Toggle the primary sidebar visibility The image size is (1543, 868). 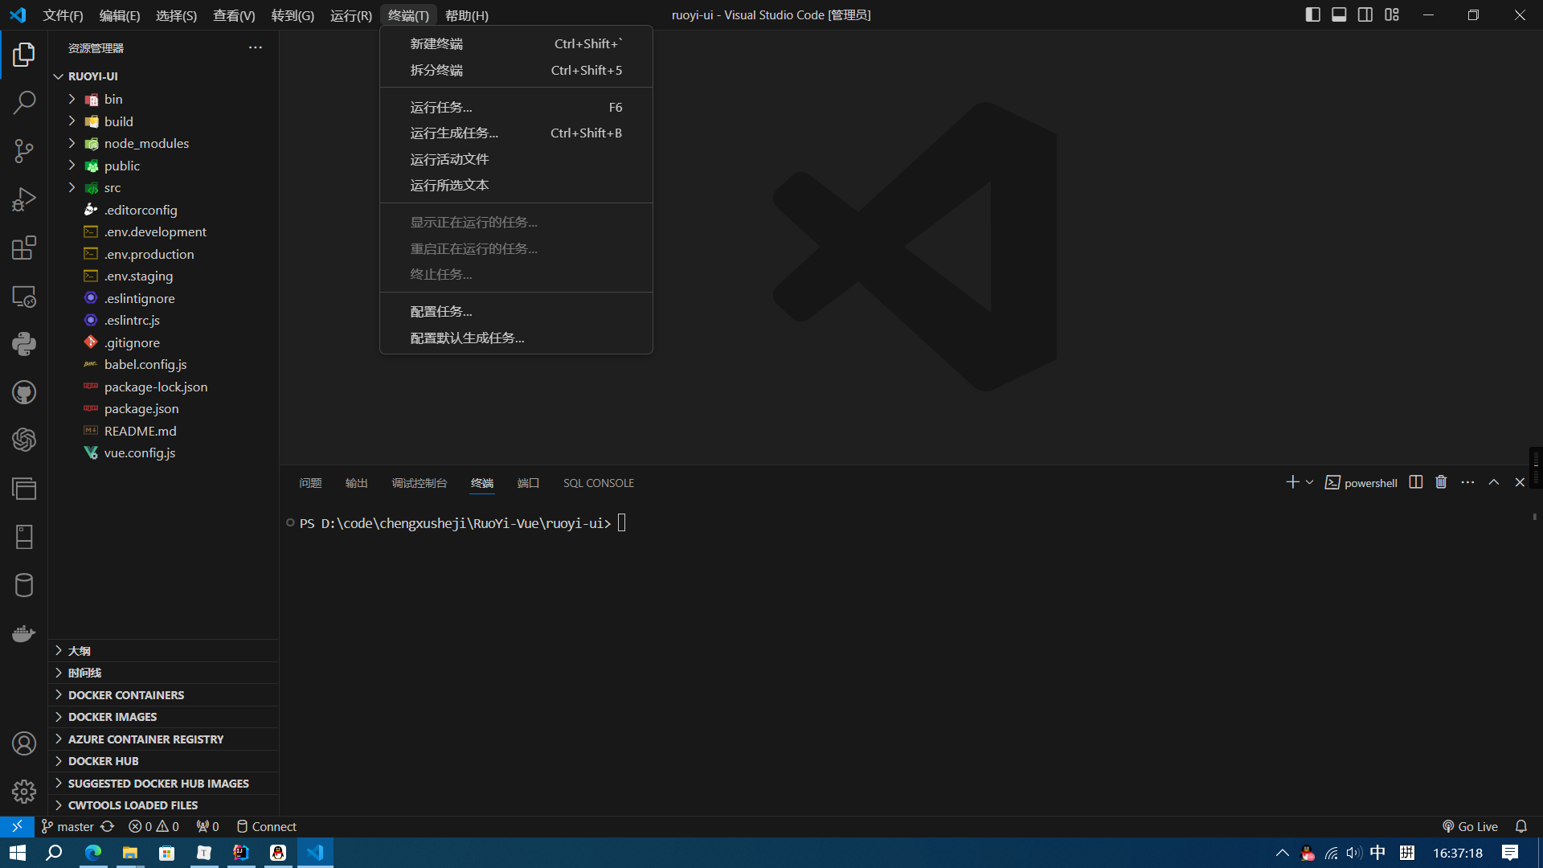(1313, 14)
